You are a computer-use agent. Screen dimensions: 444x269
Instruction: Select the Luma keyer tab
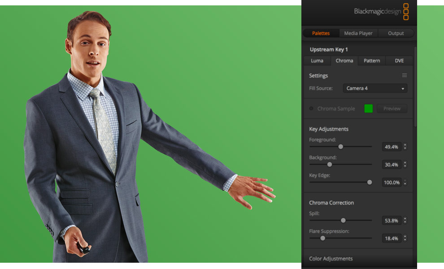click(317, 61)
